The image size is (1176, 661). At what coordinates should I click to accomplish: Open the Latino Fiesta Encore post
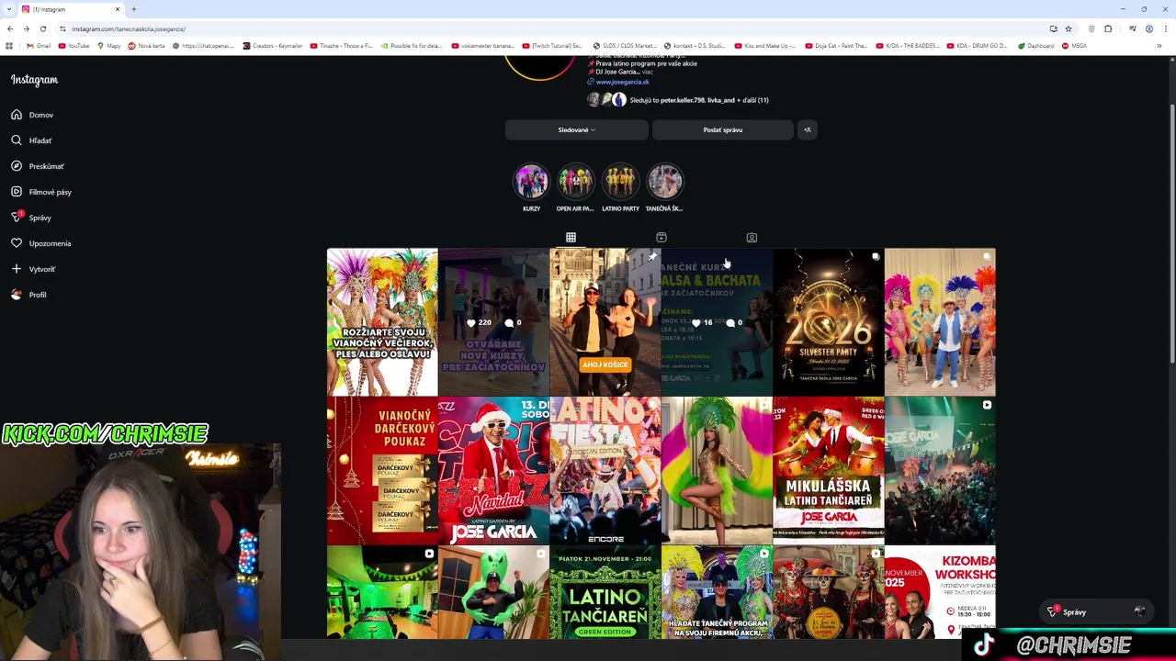click(605, 471)
